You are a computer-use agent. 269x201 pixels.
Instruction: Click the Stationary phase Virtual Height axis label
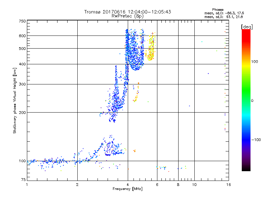point(15,100)
